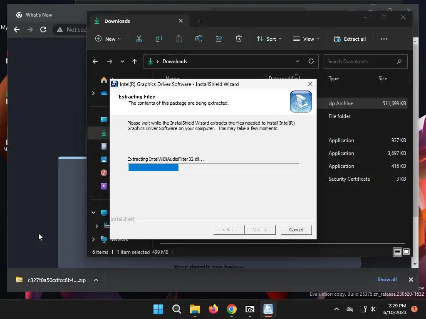
Task: Click Show all downloads link in Chrome
Action: 387,280
